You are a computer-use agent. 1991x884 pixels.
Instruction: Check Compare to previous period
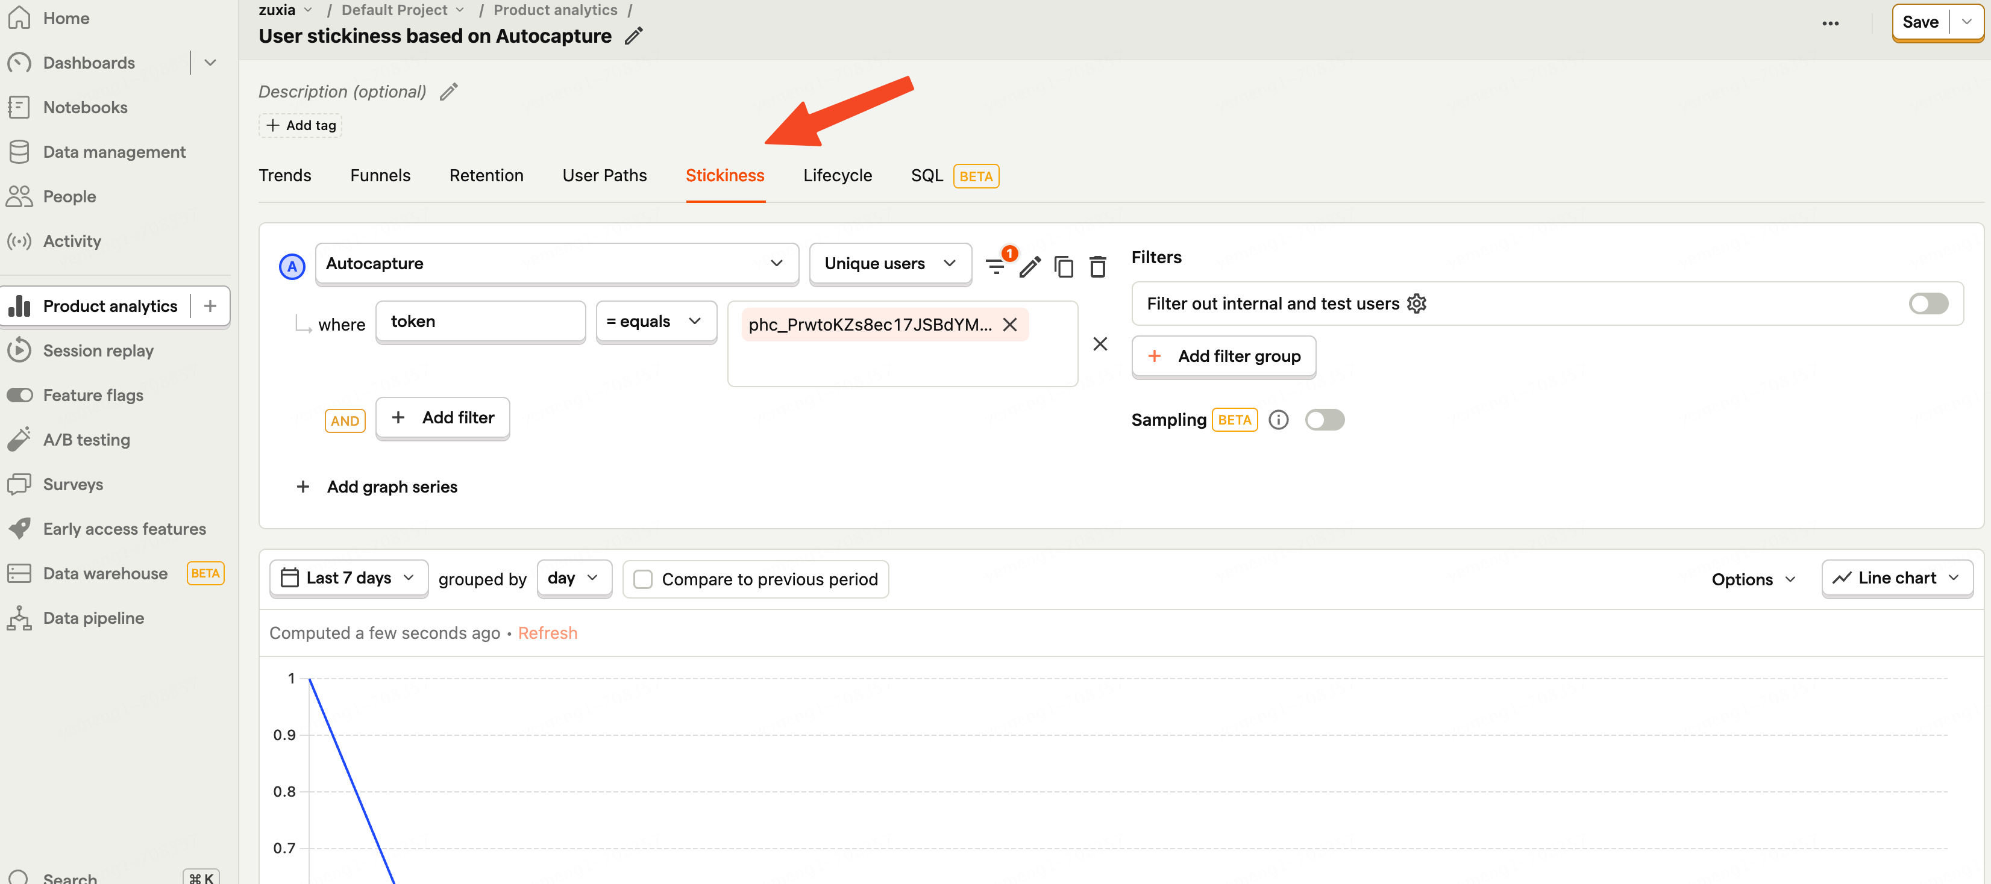point(643,579)
